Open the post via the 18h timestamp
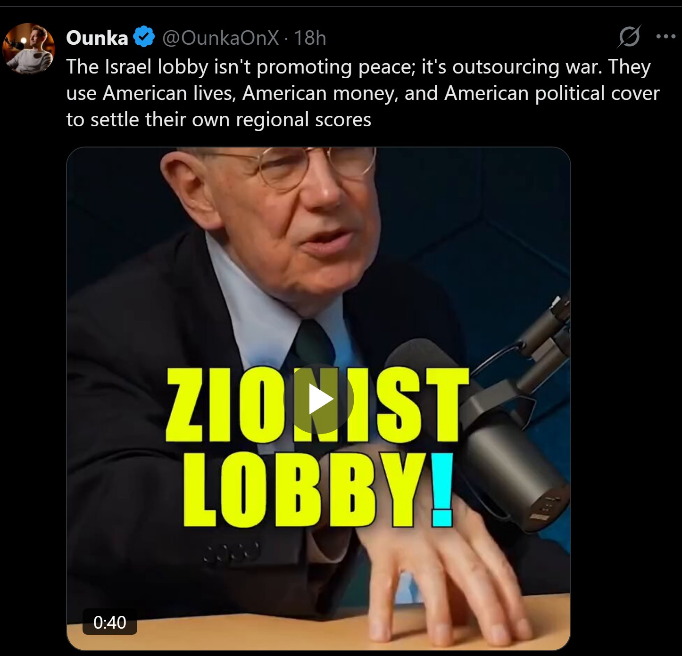The image size is (682, 656). (310, 38)
